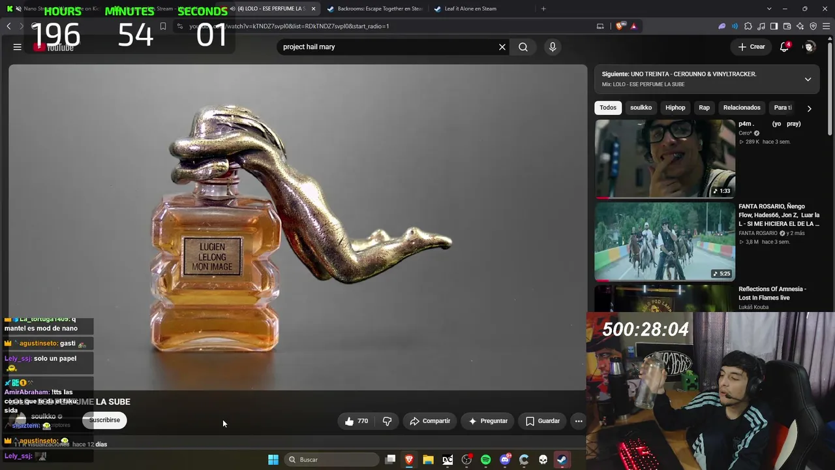Go back with the browser back arrow

pos(8,26)
